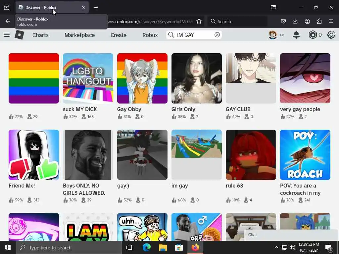339x254 pixels.
Task: Open the GAY CLUB game title
Action: [238, 109]
